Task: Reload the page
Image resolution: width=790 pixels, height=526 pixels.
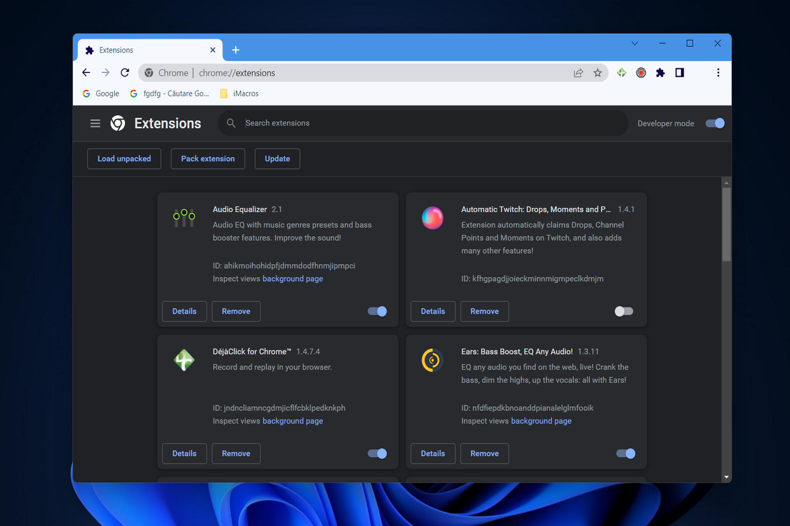Action: click(x=125, y=73)
